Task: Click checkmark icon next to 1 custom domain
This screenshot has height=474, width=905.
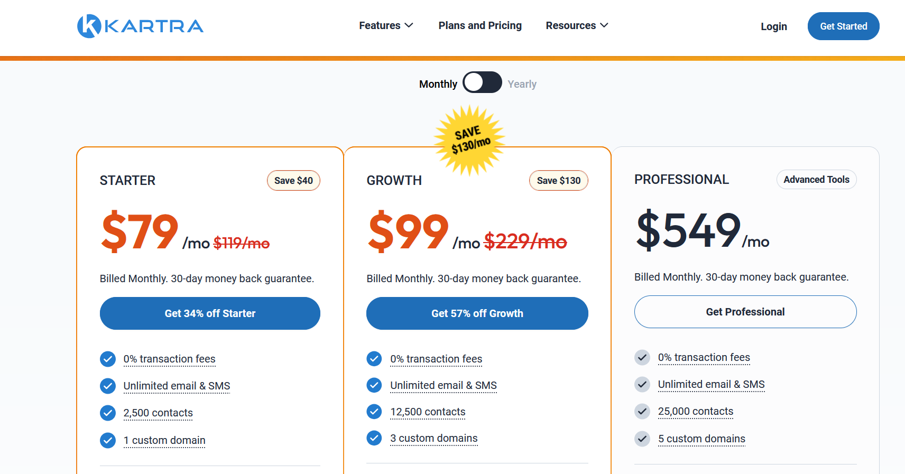Action: coord(108,440)
